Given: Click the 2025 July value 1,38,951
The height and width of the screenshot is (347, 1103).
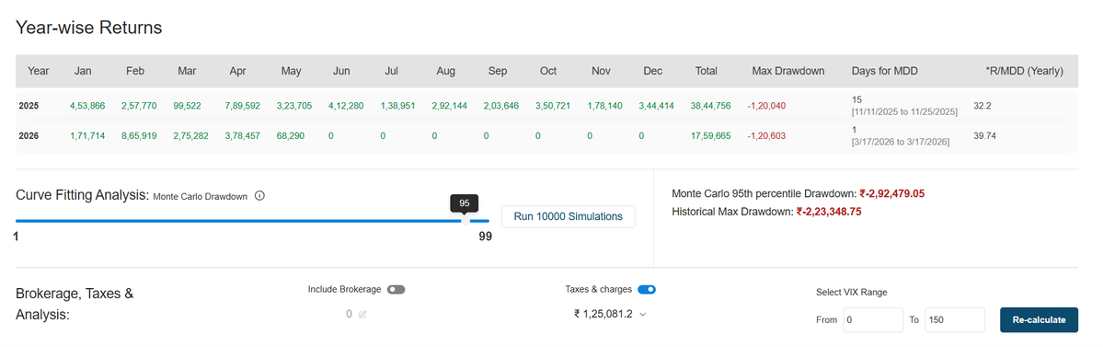Looking at the screenshot, I should pyautogui.click(x=397, y=106).
